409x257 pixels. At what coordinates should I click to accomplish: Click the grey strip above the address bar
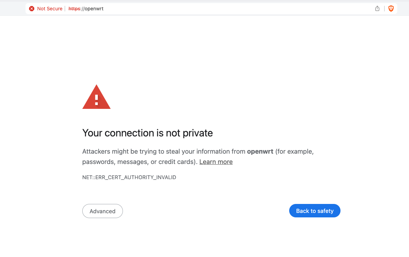tap(204, 1)
